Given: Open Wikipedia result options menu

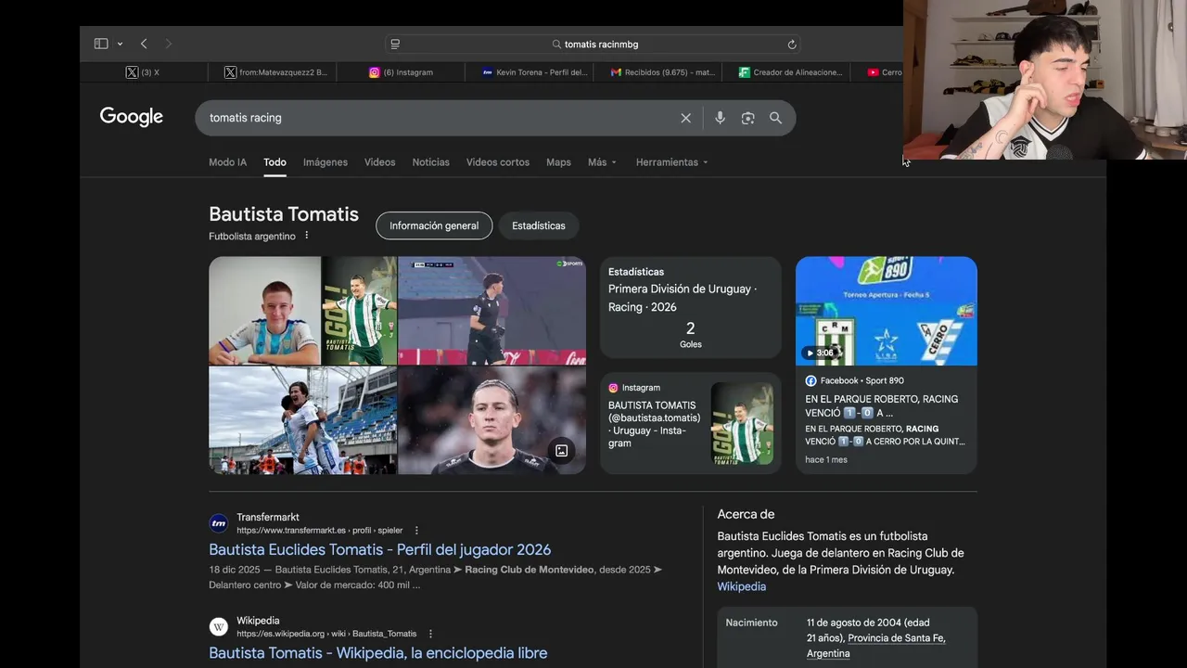Looking at the screenshot, I should tap(430, 634).
